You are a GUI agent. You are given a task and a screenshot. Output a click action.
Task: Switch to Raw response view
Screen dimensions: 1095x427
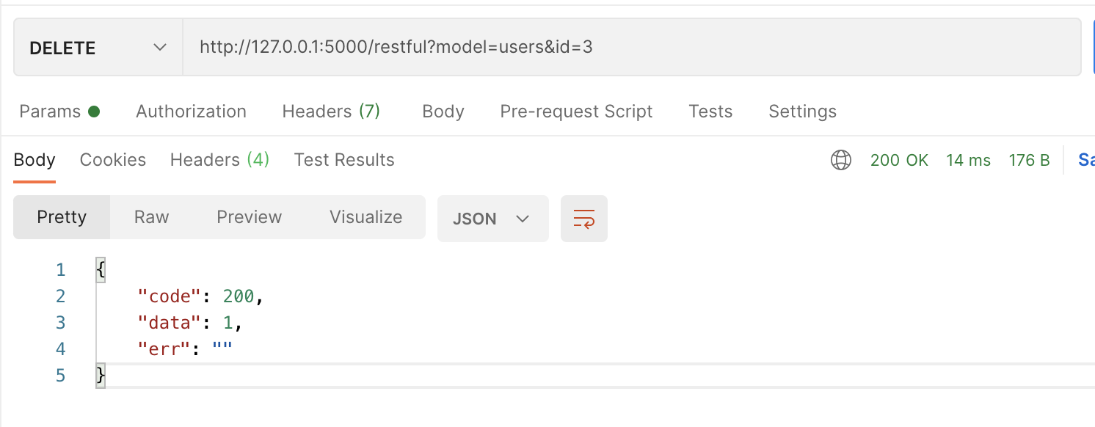151,217
